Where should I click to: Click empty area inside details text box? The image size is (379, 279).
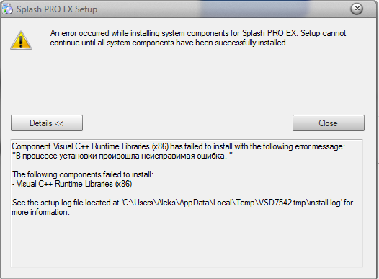pos(187,242)
